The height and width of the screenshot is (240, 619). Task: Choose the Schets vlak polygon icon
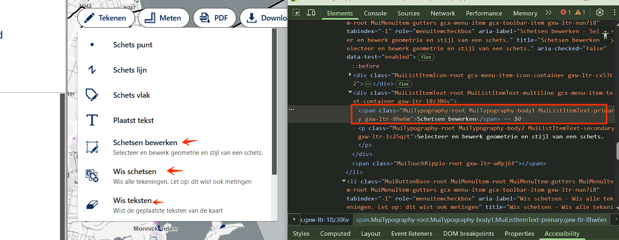click(x=92, y=95)
